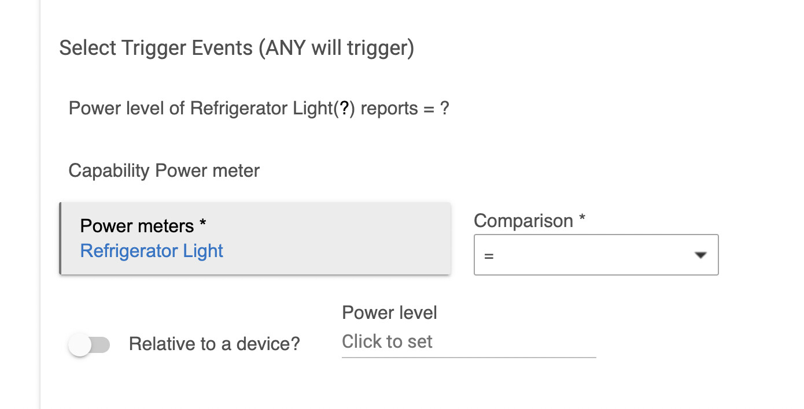Image resolution: width=804 pixels, height=409 pixels.
Task: Open the Comparison dropdown box
Action: coord(596,255)
